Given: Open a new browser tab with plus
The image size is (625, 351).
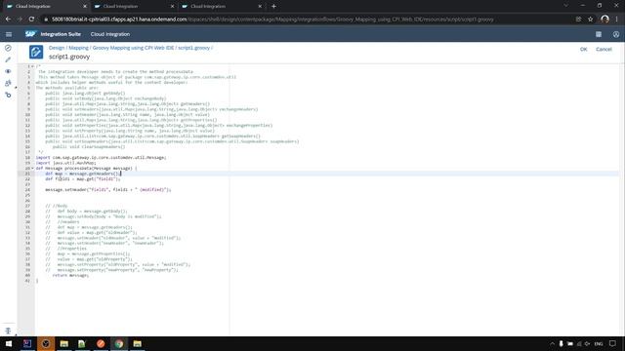Looking at the screenshot, I should click(273, 7).
